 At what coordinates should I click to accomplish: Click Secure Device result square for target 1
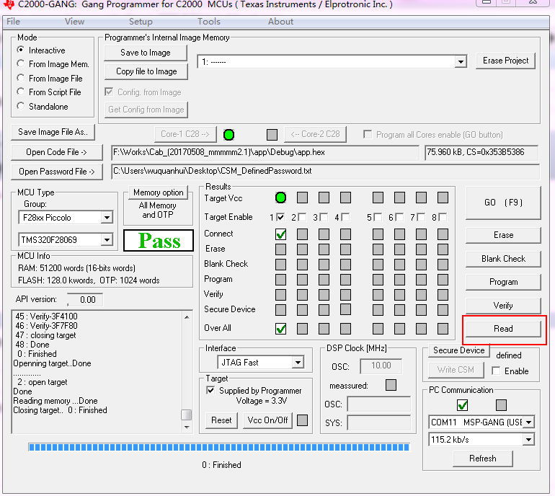click(x=280, y=310)
